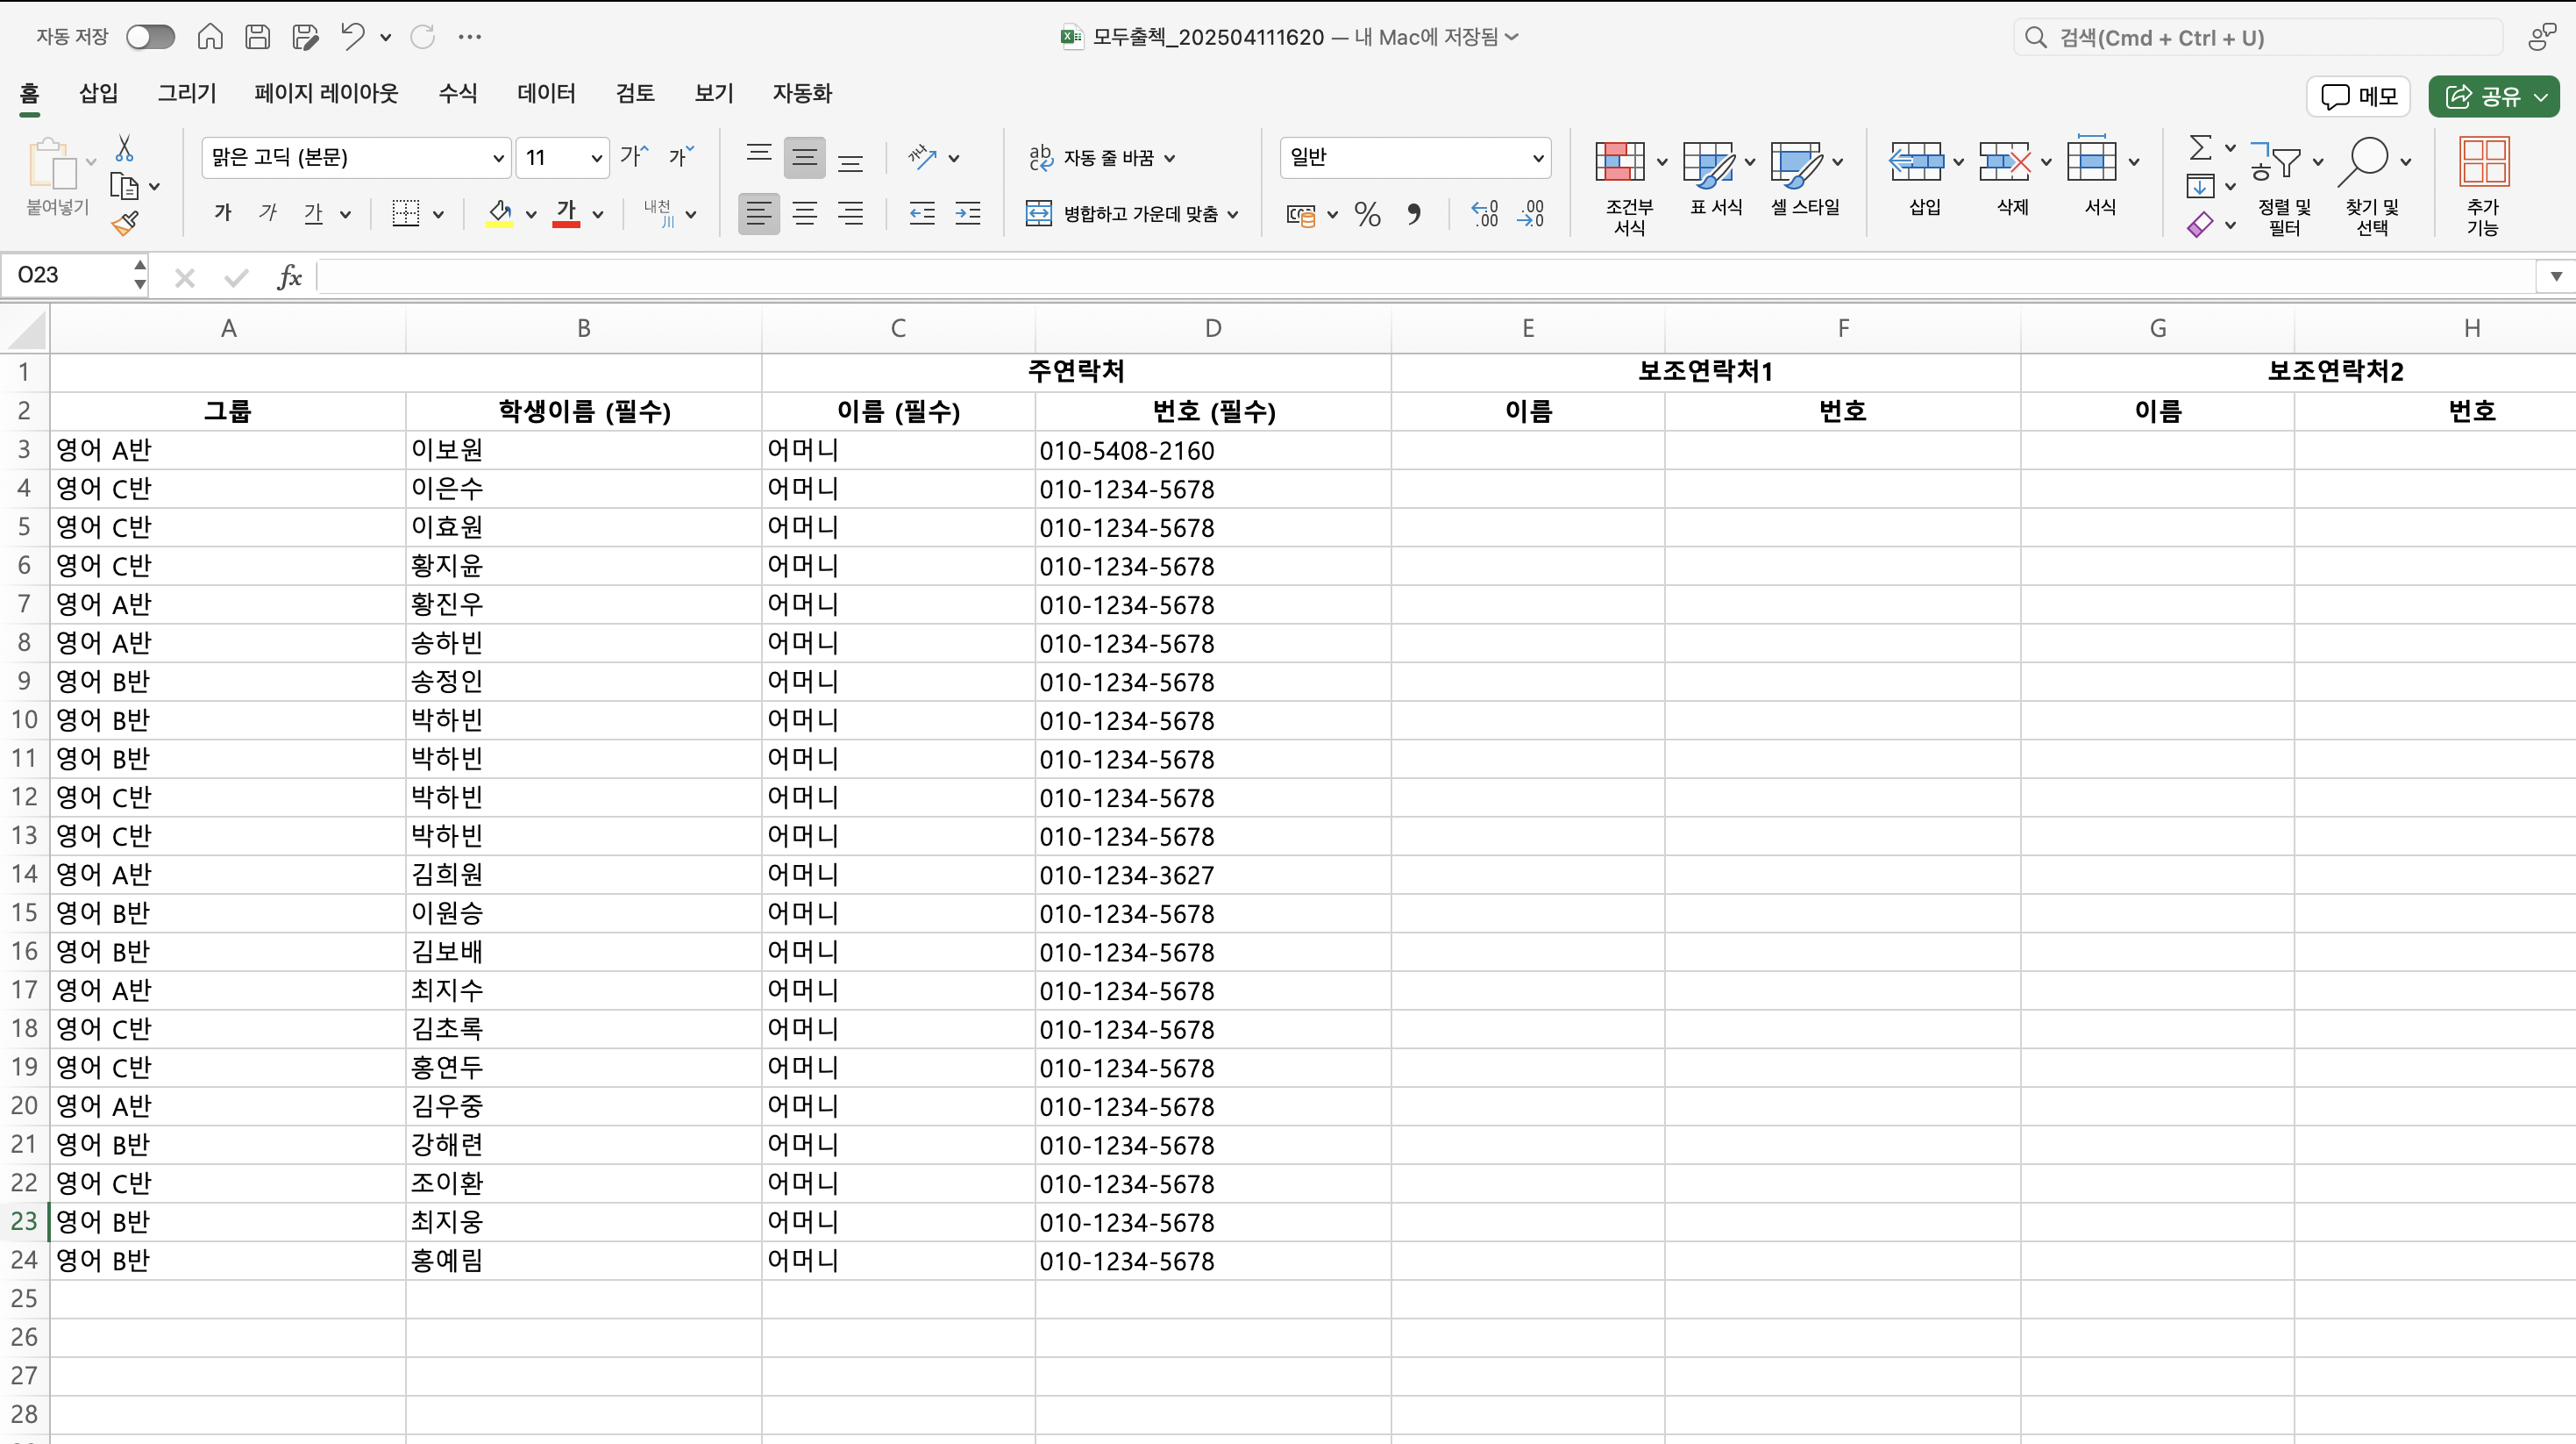Click the percent style icon
Image resolution: width=2576 pixels, height=1444 pixels.
tap(1367, 213)
